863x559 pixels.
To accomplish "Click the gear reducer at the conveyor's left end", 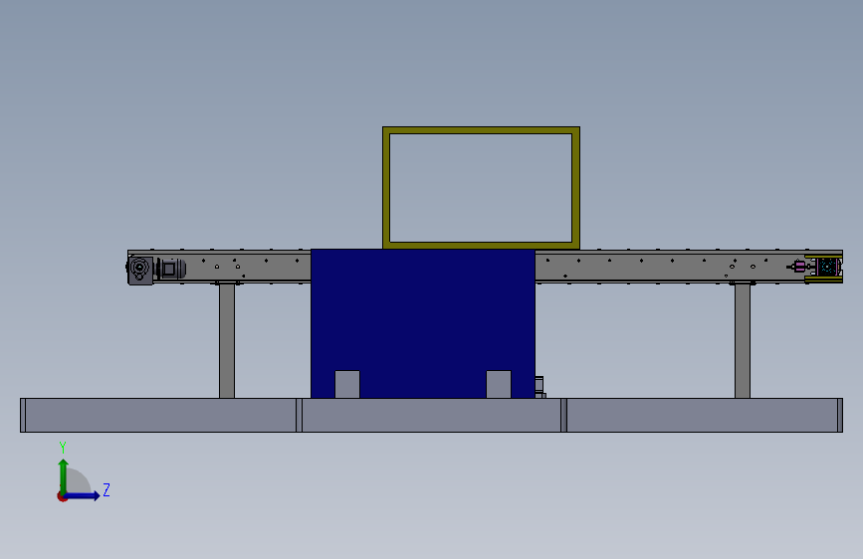I will (140, 271).
